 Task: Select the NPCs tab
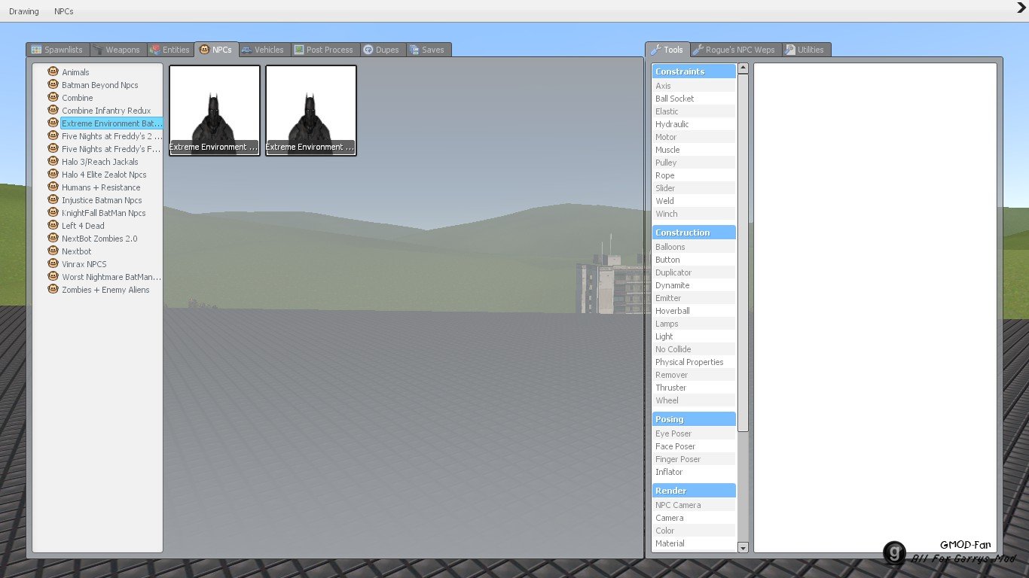tap(217, 50)
